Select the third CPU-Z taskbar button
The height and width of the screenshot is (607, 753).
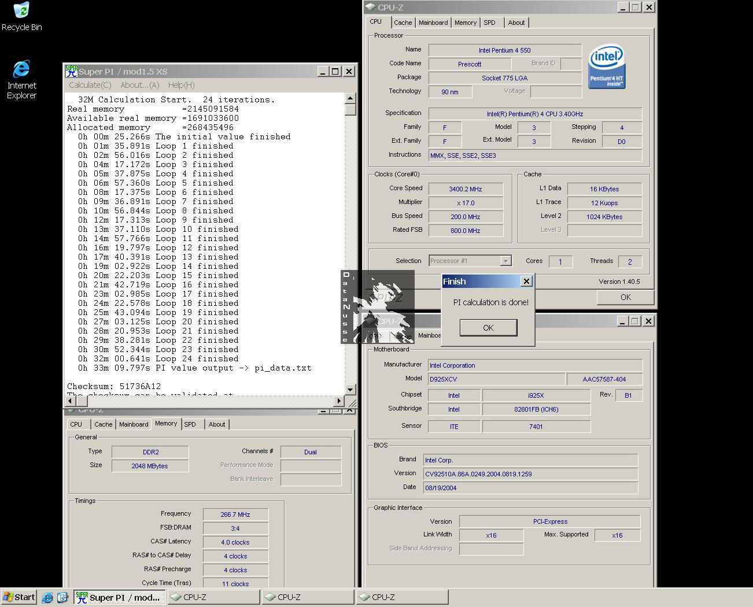point(402,597)
